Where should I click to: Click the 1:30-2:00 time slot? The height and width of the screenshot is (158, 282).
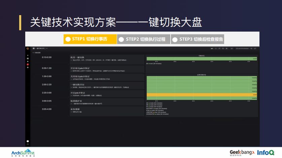47,76
